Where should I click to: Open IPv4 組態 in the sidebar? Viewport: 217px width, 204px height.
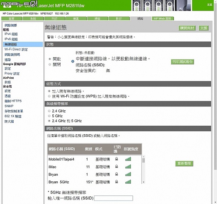[x=11, y=34]
